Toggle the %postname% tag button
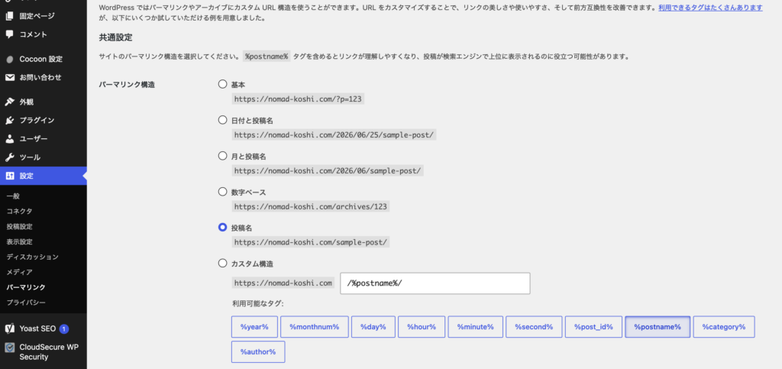The height and width of the screenshot is (369, 782). pyautogui.click(x=658, y=327)
